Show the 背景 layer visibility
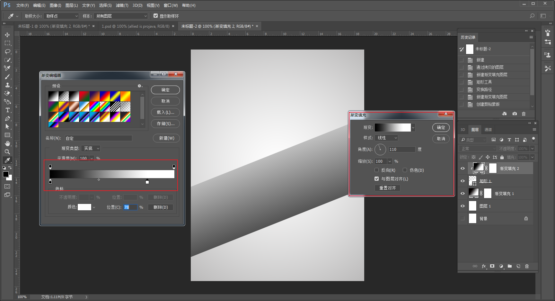Image resolution: width=555 pixels, height=301 pixels. pyautogui.click(x=463, y=218)
